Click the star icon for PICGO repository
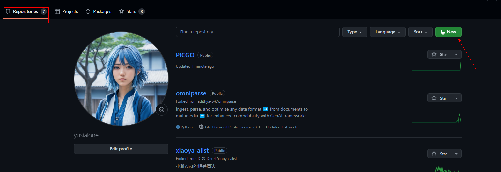The height and width of the screenshot is (172, 501). pos(434,54)
